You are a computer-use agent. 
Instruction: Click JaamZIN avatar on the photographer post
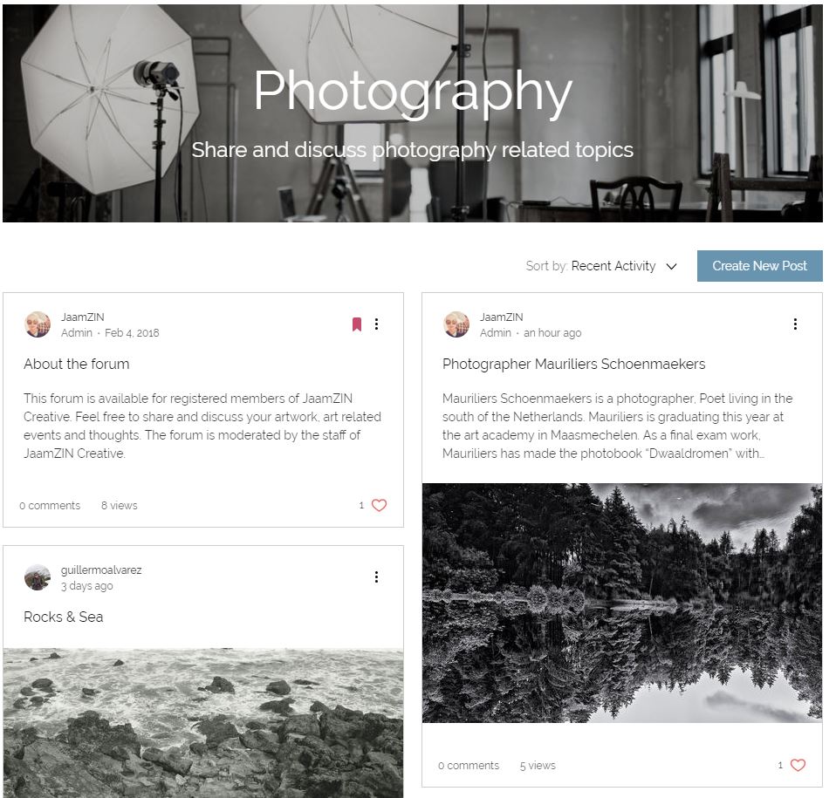pyautogui.click(x=456, y=324)
